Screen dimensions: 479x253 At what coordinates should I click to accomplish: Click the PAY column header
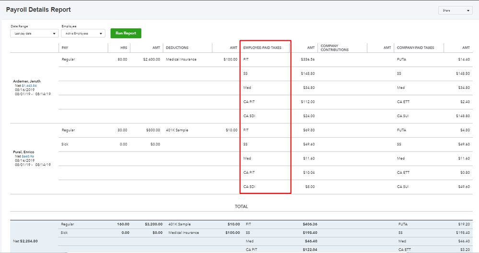pos(65,48)
